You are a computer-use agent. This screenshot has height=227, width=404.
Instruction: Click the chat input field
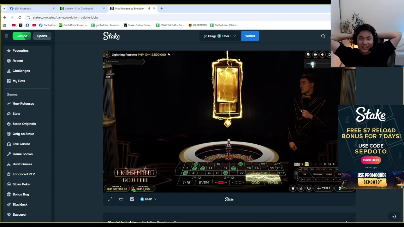click(x=124, y=61)
